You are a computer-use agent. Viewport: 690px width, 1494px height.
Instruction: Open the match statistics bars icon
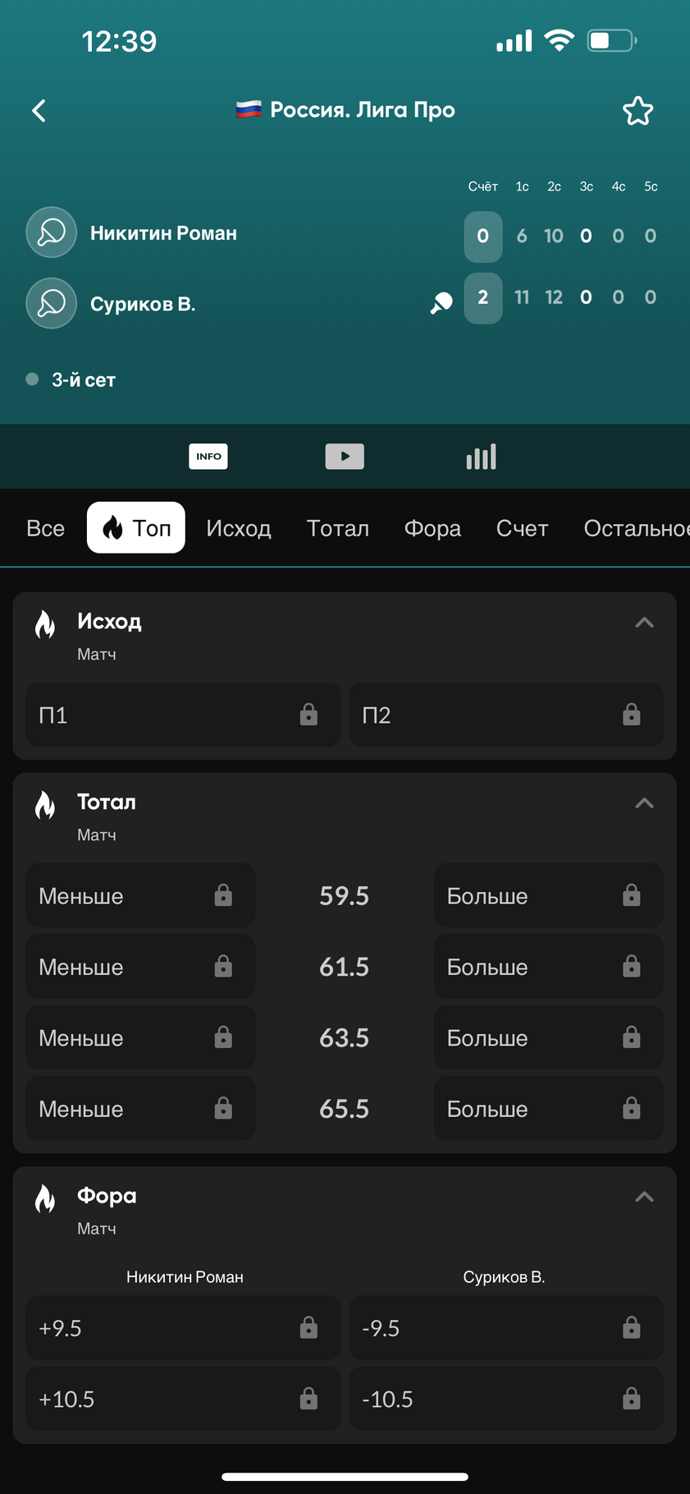[x=481, y=457]
